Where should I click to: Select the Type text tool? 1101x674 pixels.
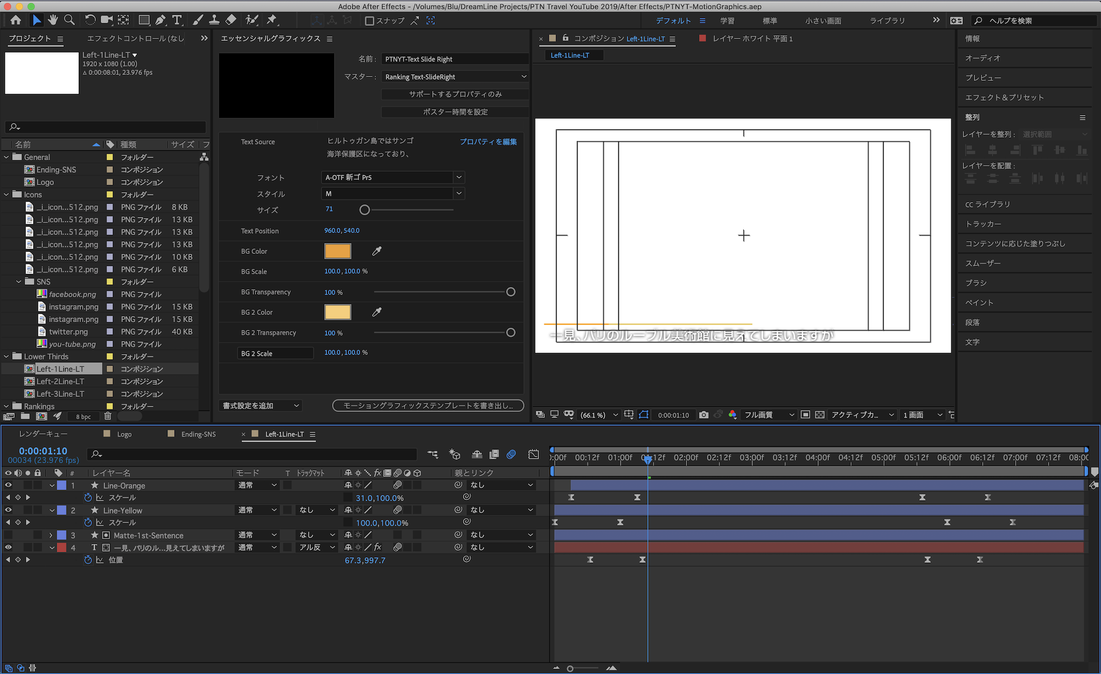click(x=177, y=20)
